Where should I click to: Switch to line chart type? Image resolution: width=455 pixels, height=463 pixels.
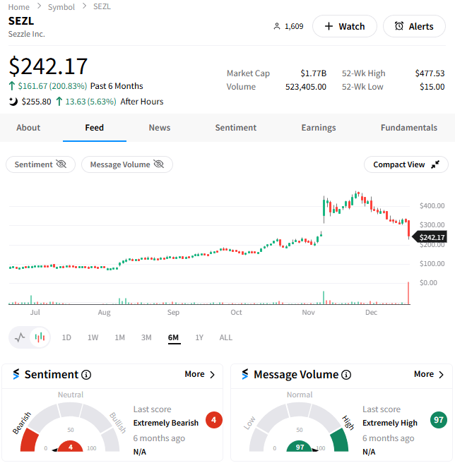coord(20,337)
